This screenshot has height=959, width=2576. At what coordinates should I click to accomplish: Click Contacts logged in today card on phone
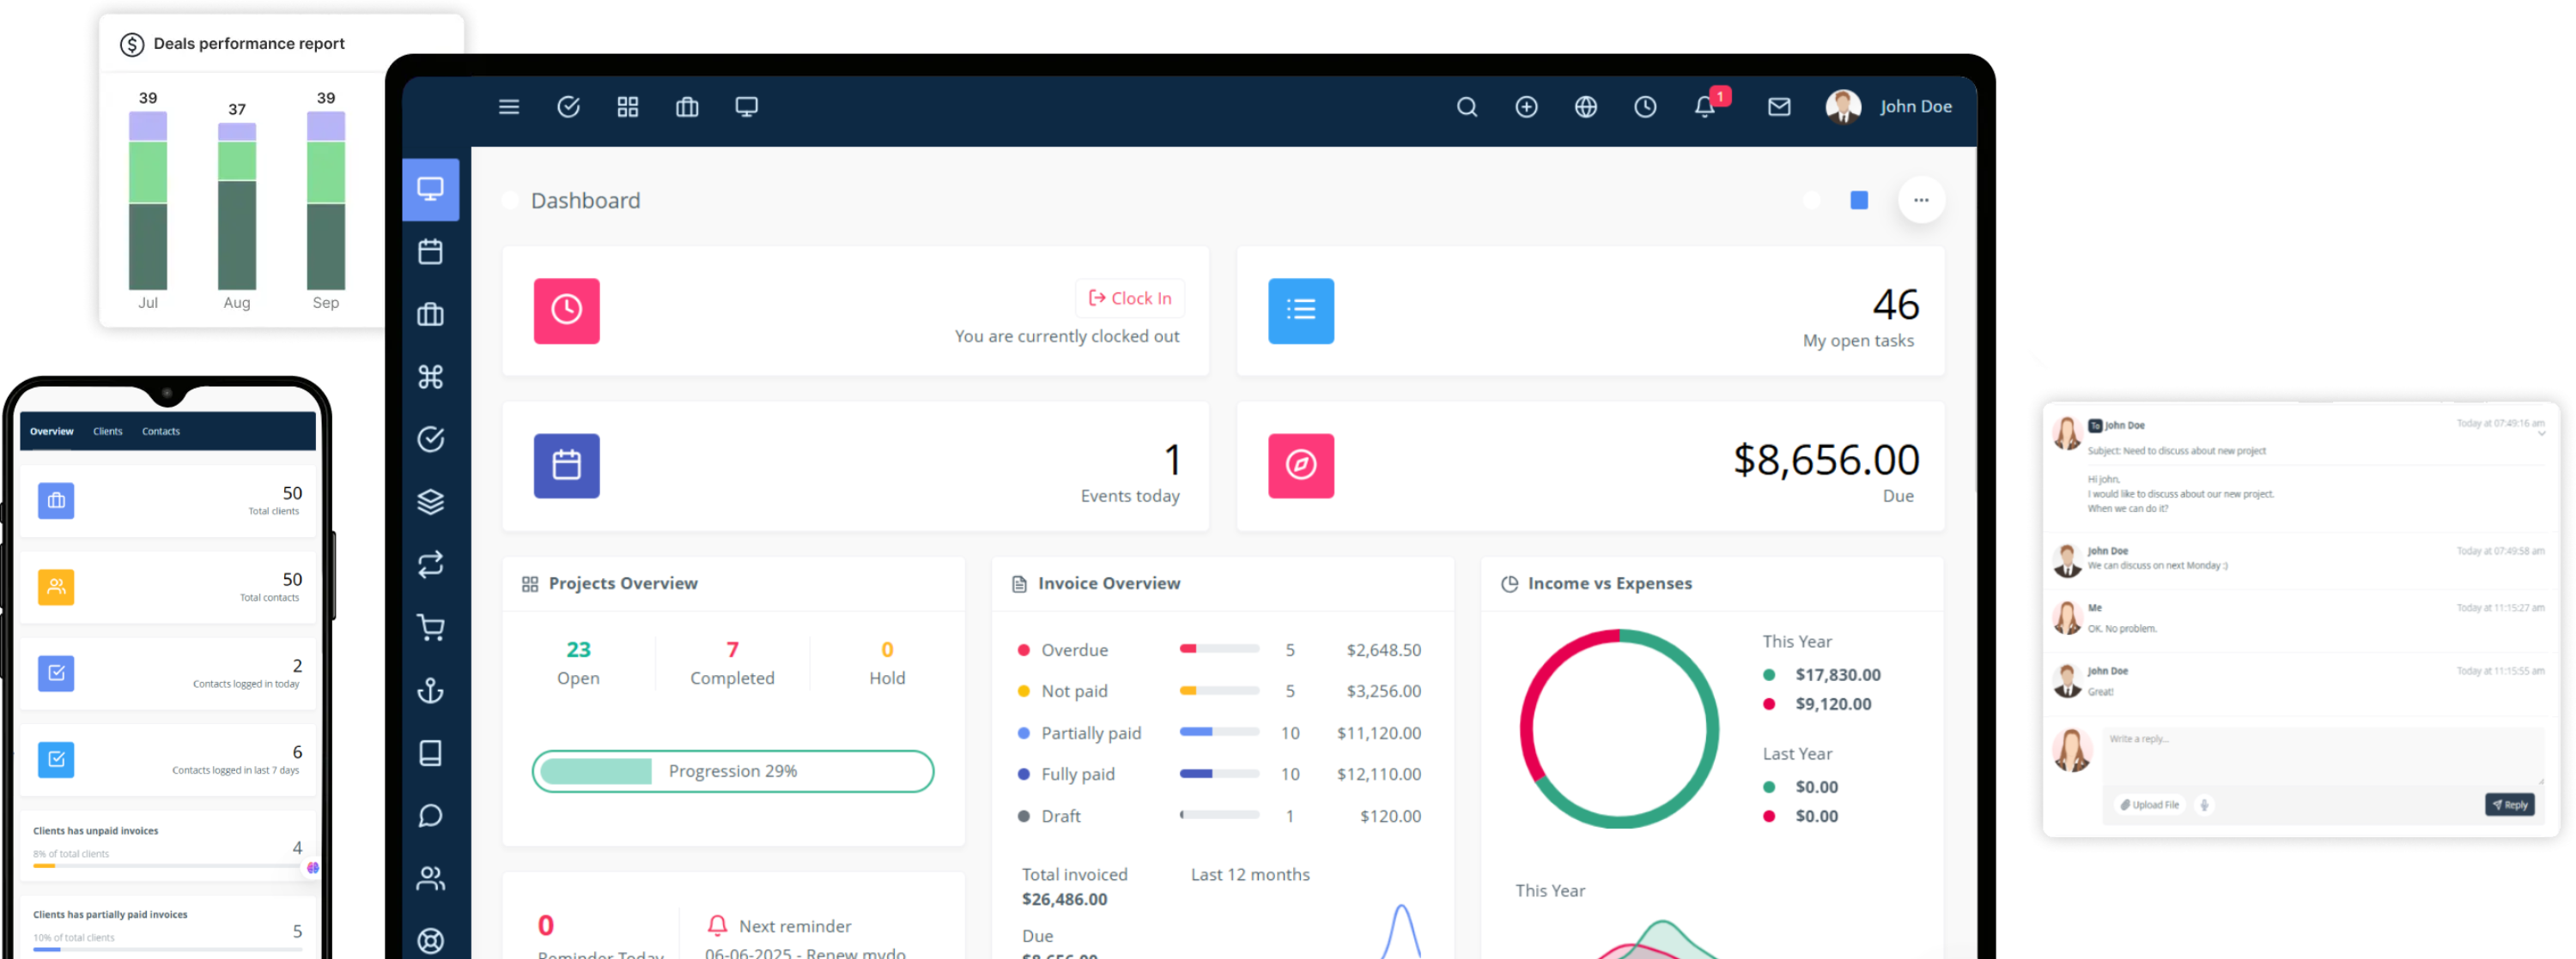coord(168,673)
